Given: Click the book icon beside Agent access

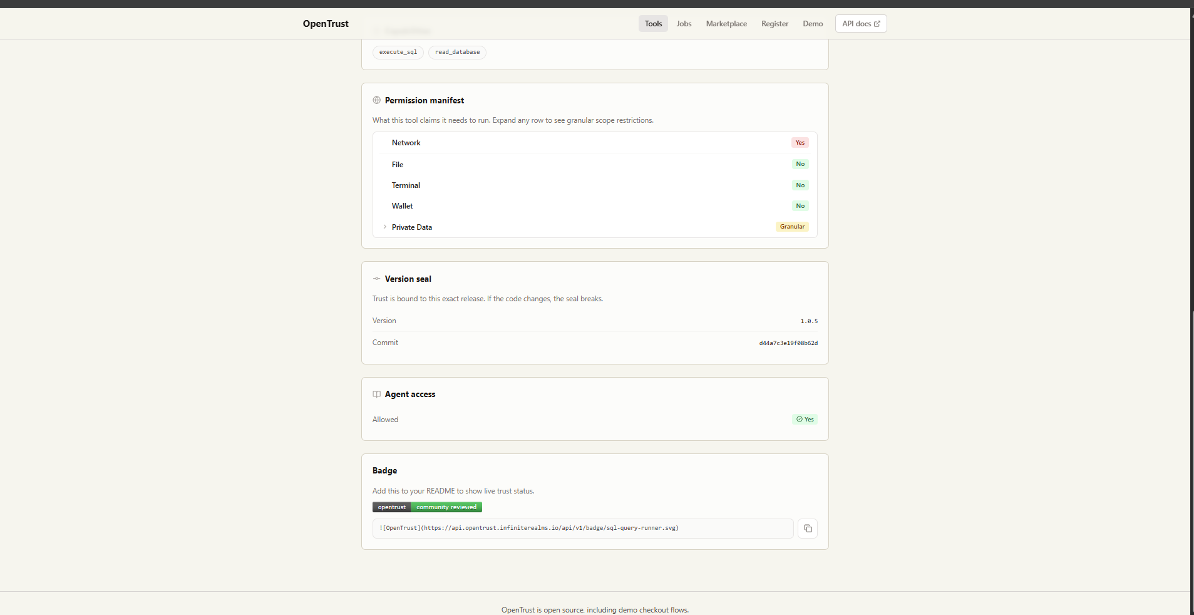Looking at the screenshot, I should 376,394.
